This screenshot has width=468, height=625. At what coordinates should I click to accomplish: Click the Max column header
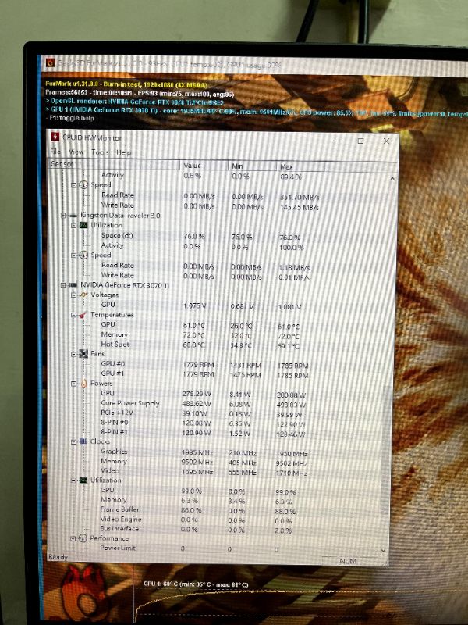coord(300,166)
